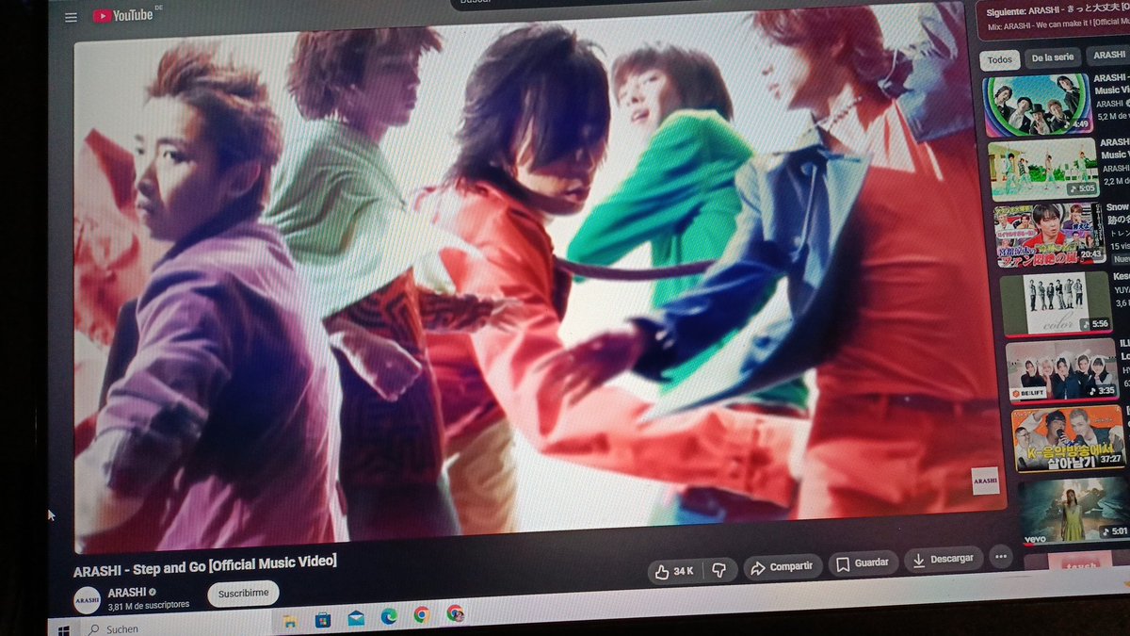Open the ARASHI channel name link
Image resolution: width=1130 pixels, height=636 pixels.
126,592
